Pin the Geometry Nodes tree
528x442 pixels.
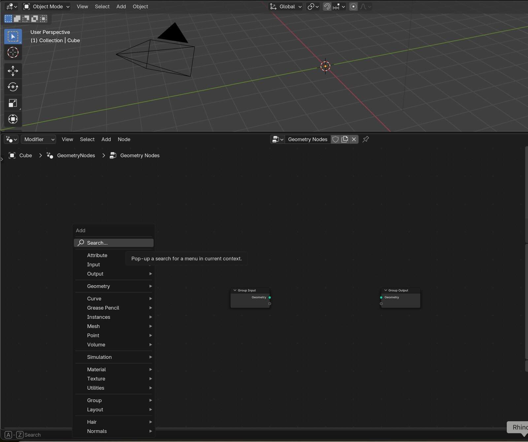366,139
